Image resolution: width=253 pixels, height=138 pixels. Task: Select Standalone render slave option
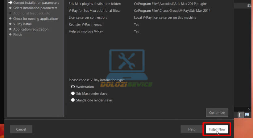[x=73, y=100]
